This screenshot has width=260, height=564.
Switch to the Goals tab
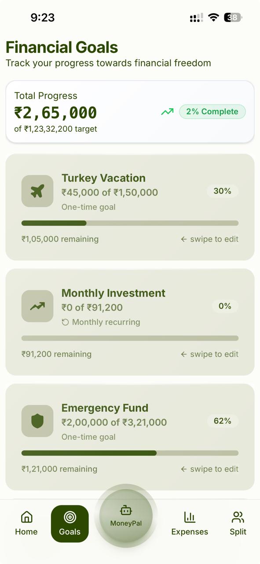[70, 523]
